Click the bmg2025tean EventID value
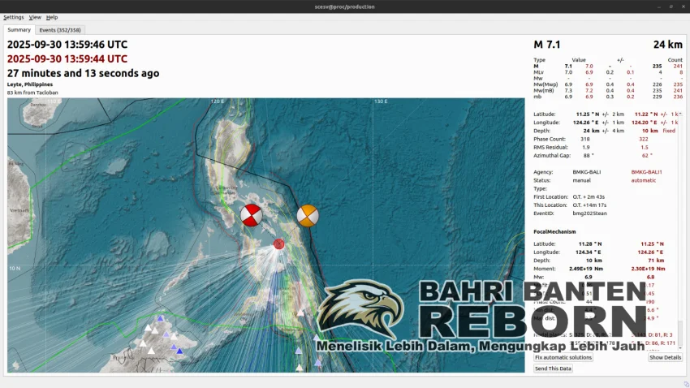 point(589,213)
